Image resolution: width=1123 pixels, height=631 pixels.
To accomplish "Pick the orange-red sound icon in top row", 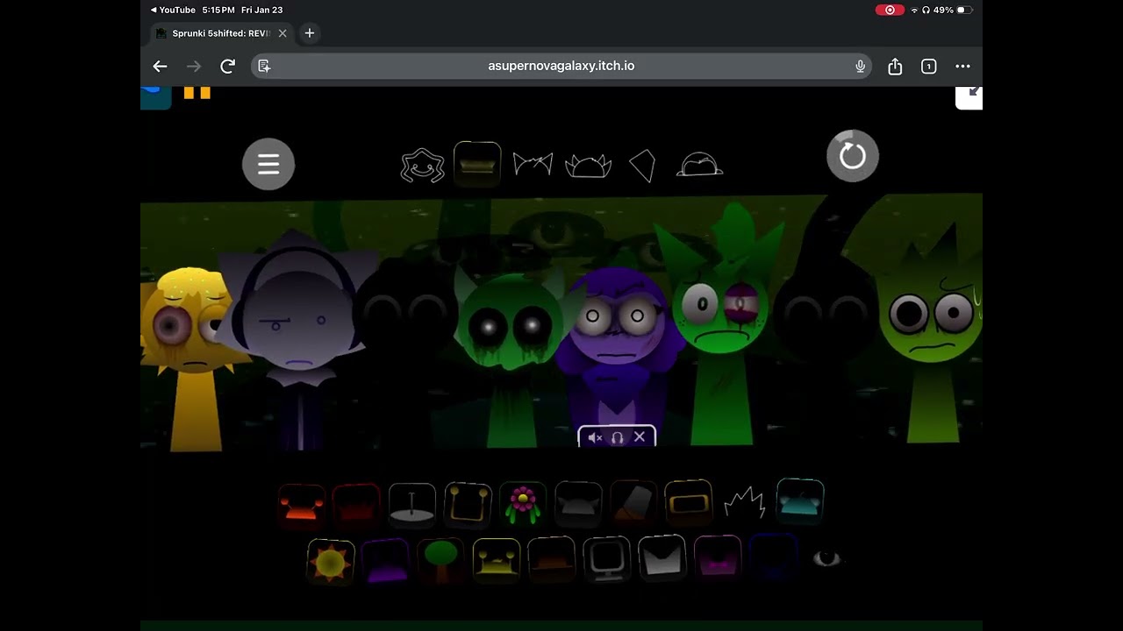I will tap(302, 507).
